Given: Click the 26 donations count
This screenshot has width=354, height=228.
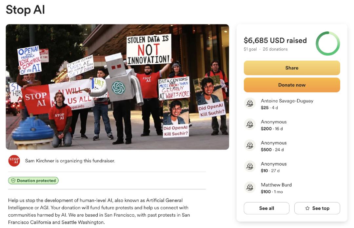Looking at the screenshot, I should click(x=275, y=49).
